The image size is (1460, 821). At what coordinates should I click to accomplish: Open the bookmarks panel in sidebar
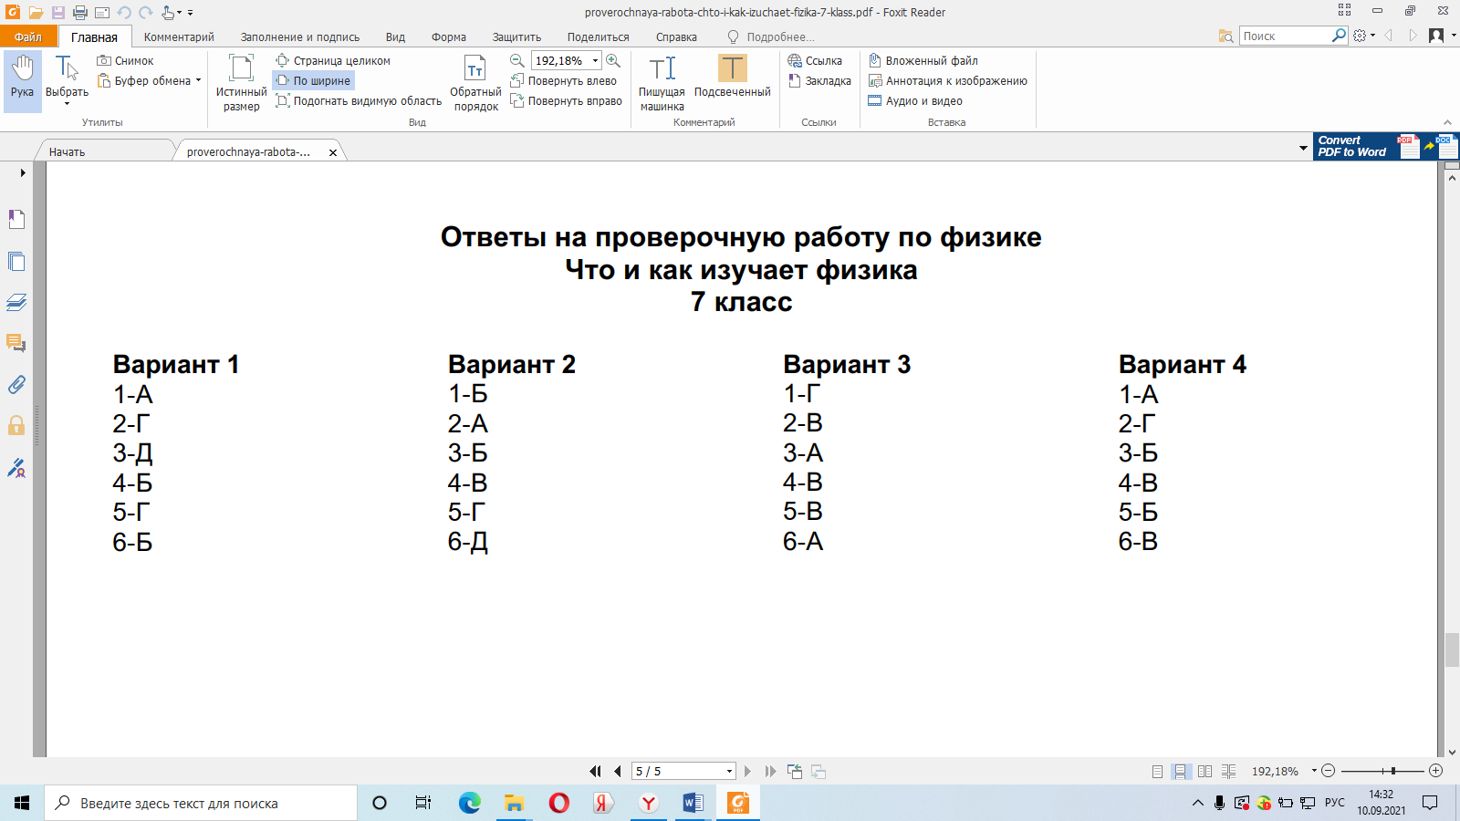click(x=16, y=219)
